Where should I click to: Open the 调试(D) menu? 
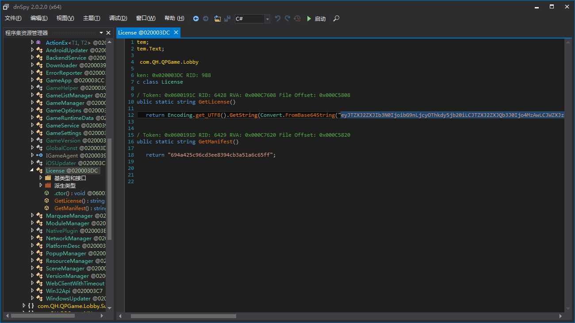click(118, 18)
